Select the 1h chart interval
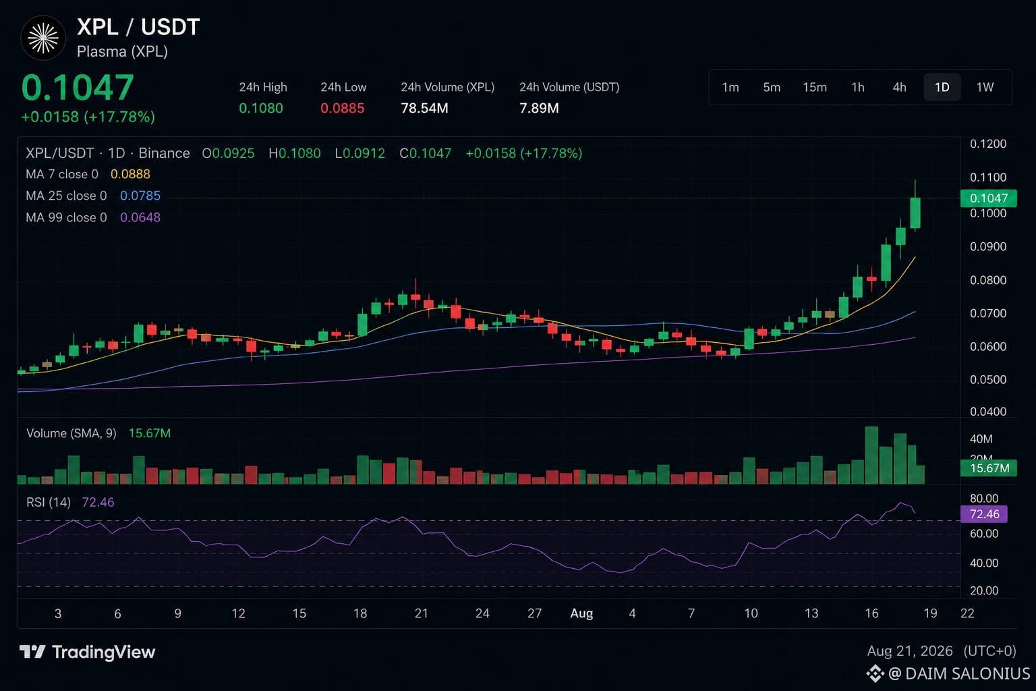1036x691 pixels. 858,87
